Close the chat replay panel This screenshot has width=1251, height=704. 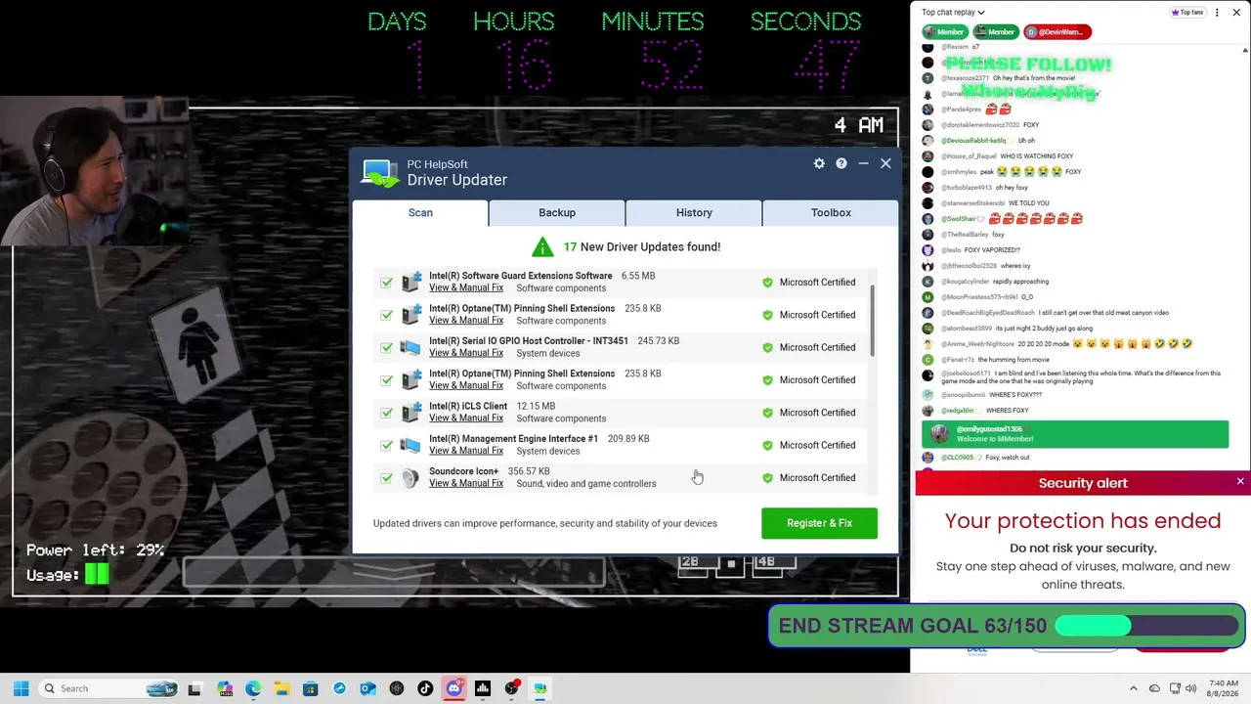tap(1238, 13)
